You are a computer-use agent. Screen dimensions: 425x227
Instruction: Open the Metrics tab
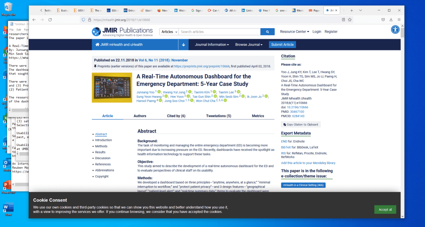point(258,116)
